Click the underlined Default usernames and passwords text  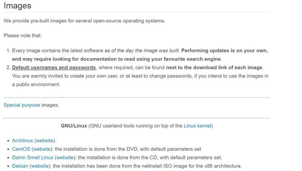tap(54, 67)
